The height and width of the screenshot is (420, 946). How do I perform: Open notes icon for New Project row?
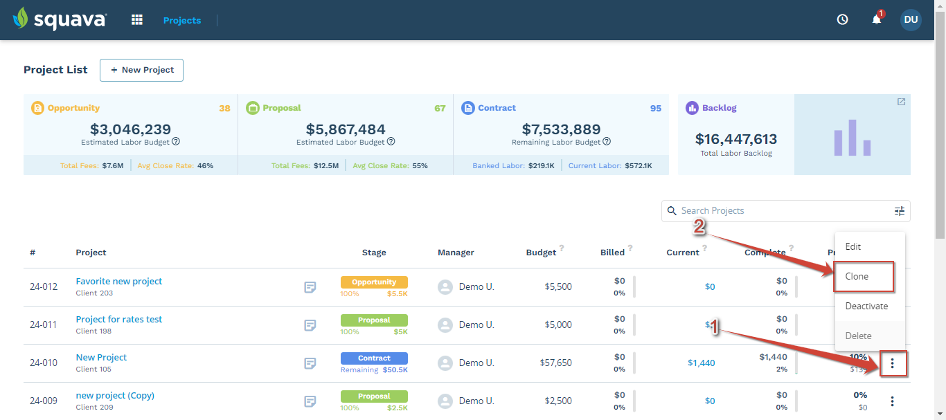tap(310, 363)
